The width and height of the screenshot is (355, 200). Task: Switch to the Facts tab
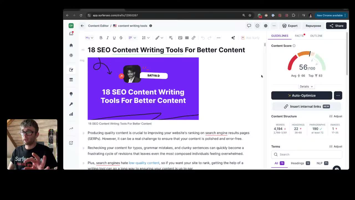[x=300, y=36]
